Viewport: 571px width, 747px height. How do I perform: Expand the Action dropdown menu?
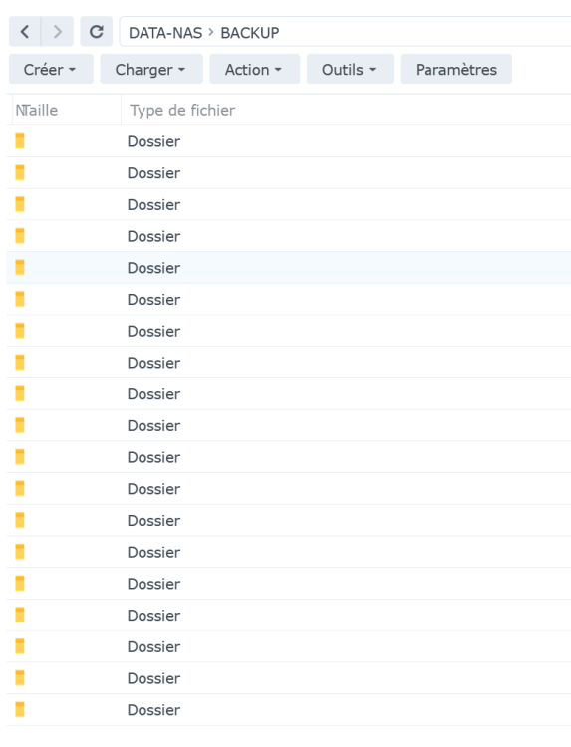(254, 69)
